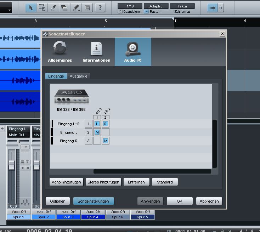Click the Stereo hinzufügen button
260x232 pixels.
(x=103, y=182)
